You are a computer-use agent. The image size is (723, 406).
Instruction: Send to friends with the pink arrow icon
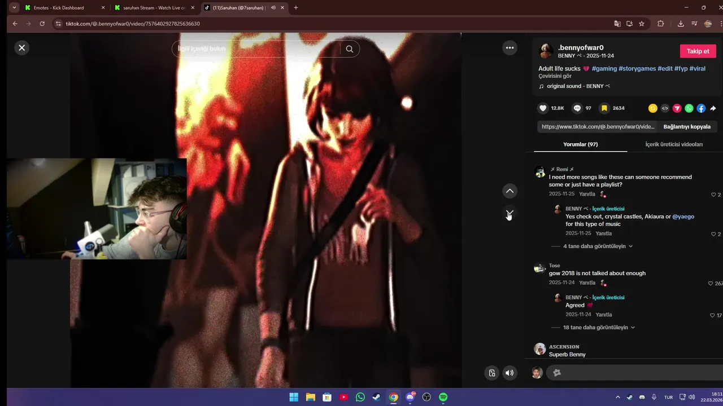(x=677, y=108)
